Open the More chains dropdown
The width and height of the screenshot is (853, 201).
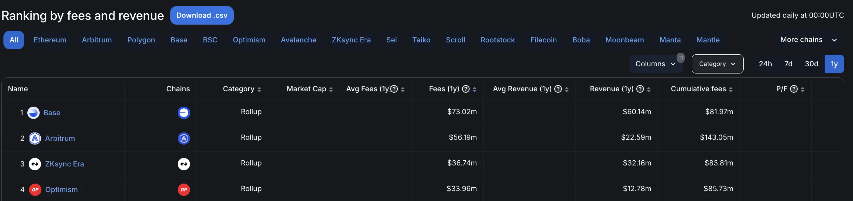pyautogui.click(x=808, y=40)
